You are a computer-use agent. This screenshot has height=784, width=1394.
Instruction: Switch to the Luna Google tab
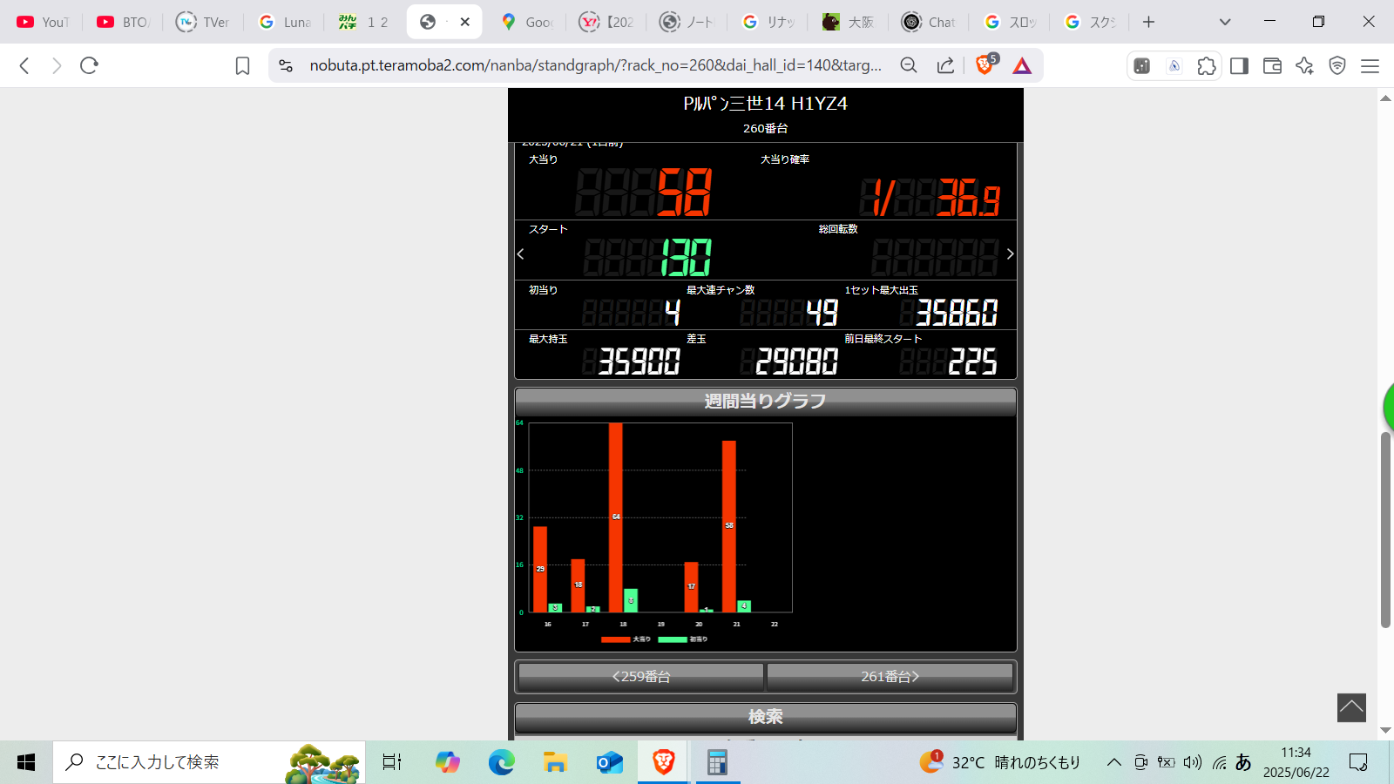click(x=284, y=22)
